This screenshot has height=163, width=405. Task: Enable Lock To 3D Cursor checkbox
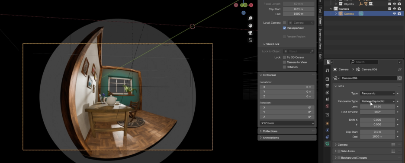(x=284, y=57)
